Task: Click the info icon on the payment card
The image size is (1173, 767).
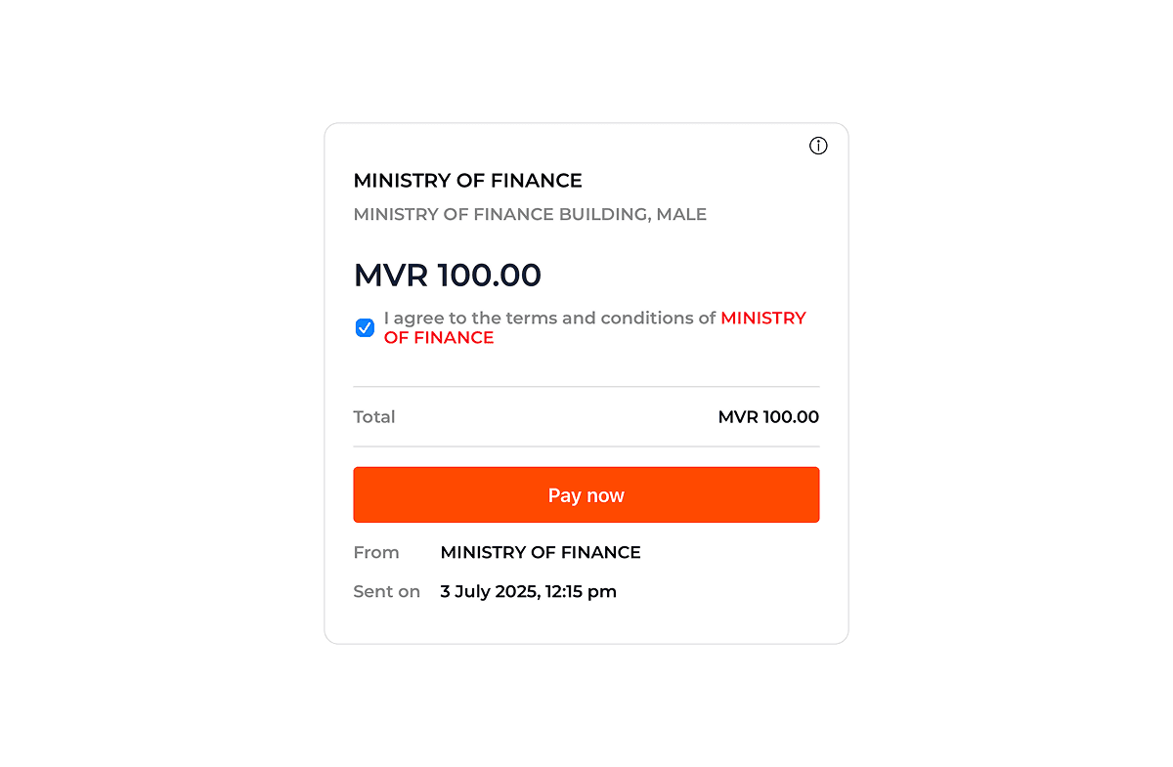Action: pyautogui.click(x=818, y=146)
